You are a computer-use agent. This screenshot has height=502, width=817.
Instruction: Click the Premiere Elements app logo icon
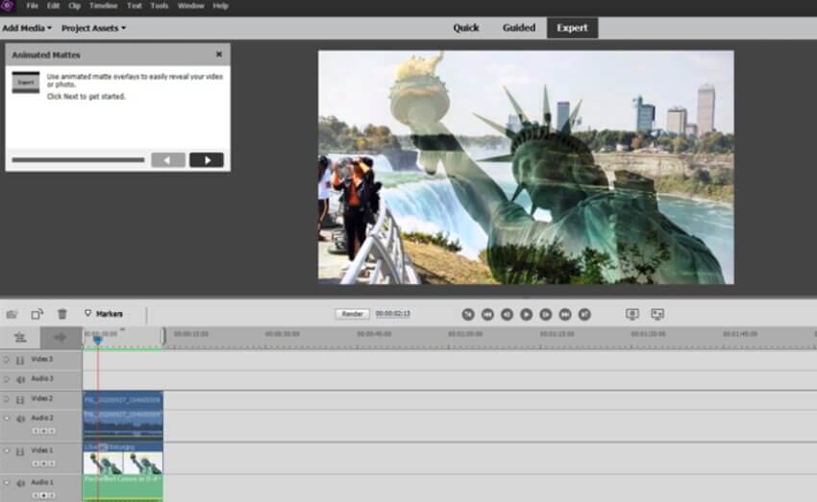tap(8, 6)
